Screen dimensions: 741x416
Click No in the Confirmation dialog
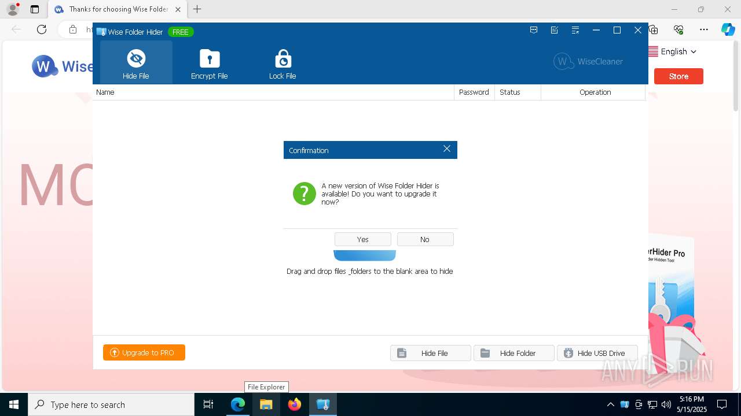coord(425,239)
